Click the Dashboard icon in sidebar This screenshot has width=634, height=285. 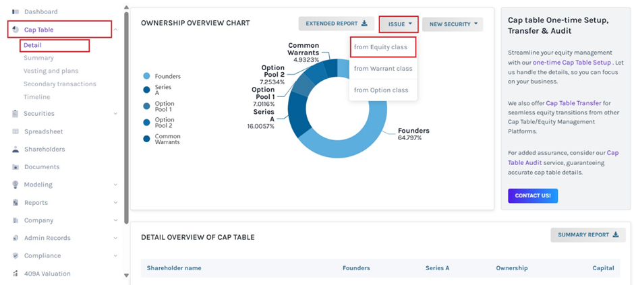point(16,11)
